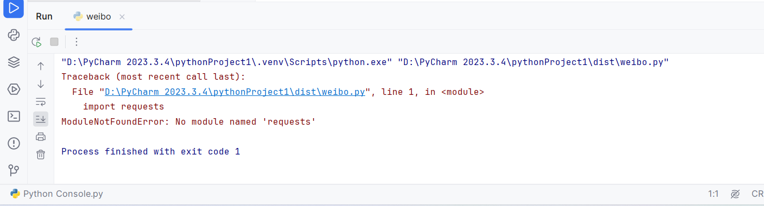
Task: Open the Layers (Python Packages) sidebar icon
Action: pyautogui.click(x=14, y=62)
